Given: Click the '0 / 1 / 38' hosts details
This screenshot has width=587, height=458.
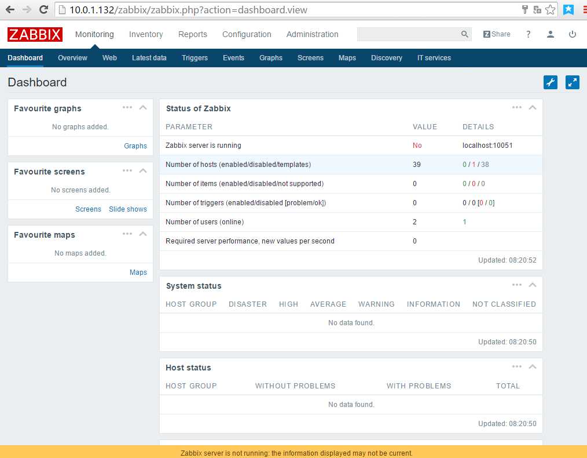Looking at the screenshot, I should pyautogui.click(x=475, y=165).
